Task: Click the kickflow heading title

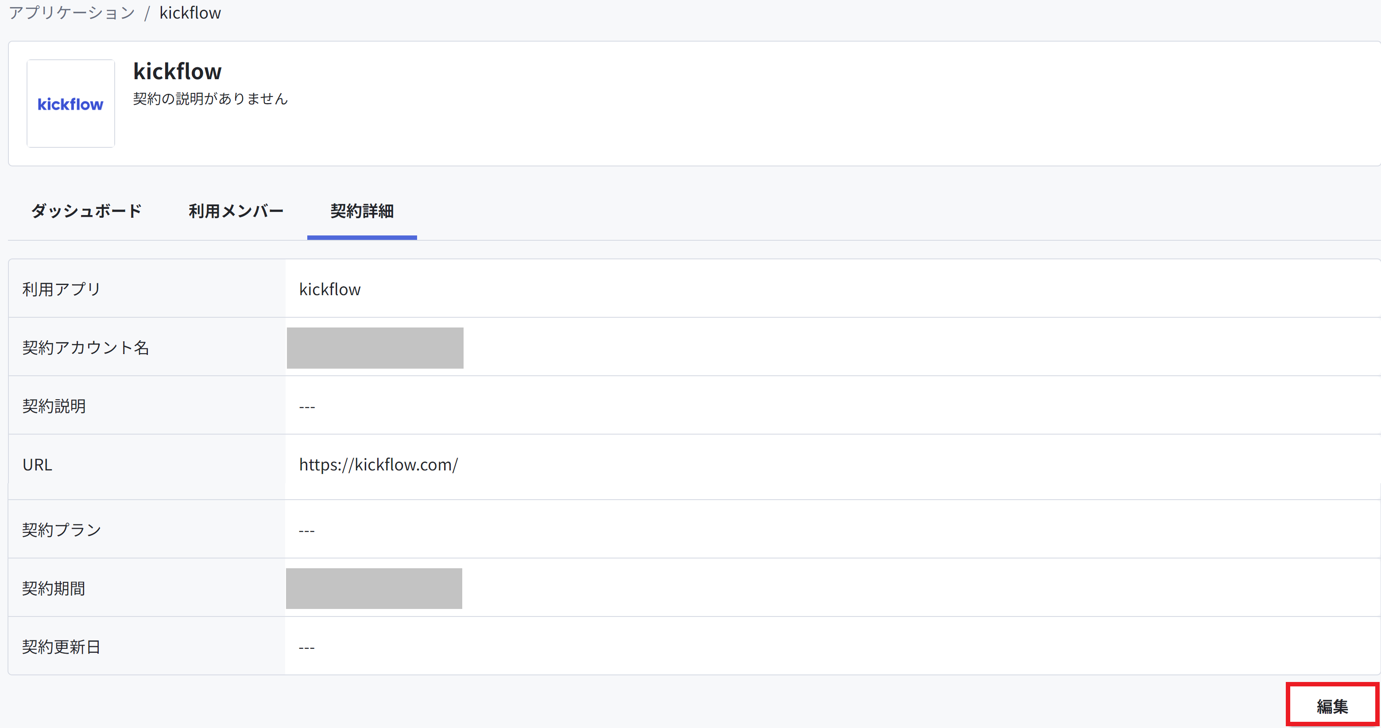Action: (178, 71)
